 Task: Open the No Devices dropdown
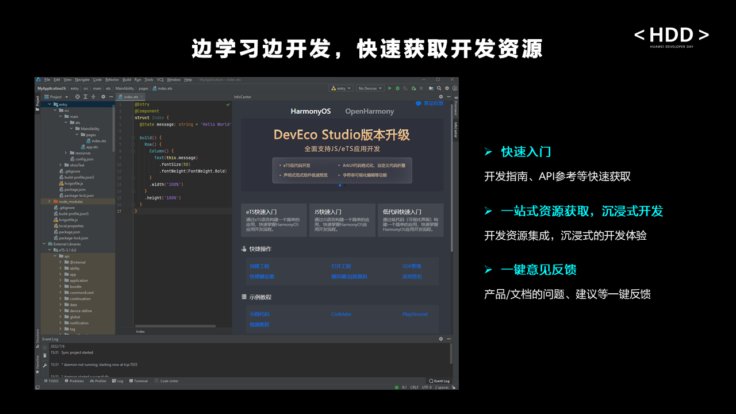370,89
